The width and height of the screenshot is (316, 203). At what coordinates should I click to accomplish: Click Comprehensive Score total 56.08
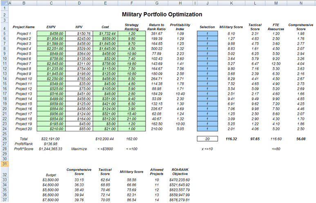click(x=301, y=139)
